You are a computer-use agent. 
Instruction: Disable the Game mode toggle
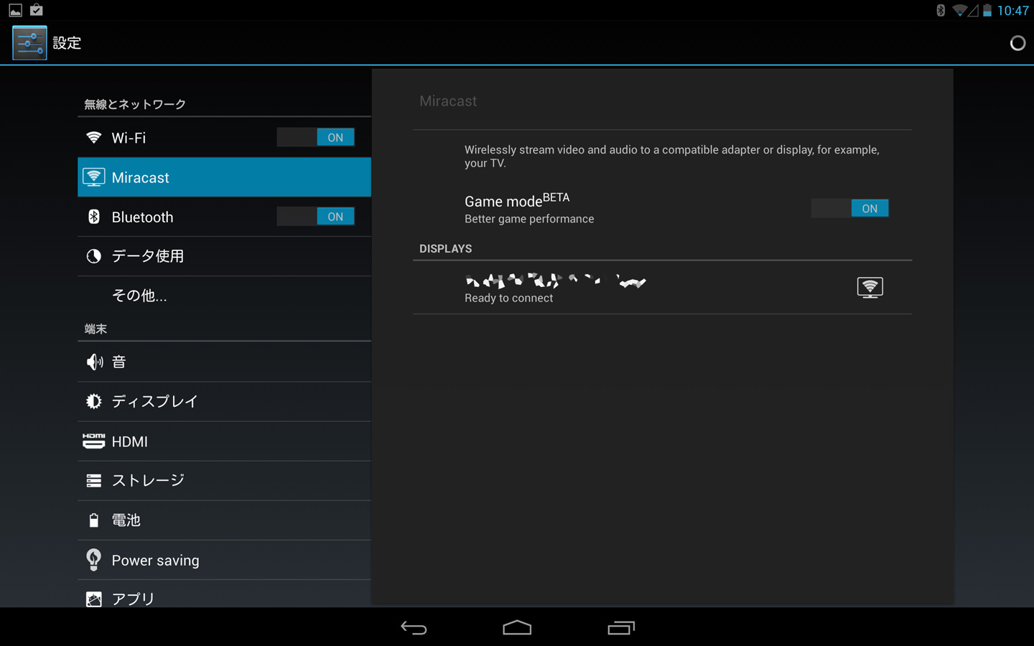(849, 209)
